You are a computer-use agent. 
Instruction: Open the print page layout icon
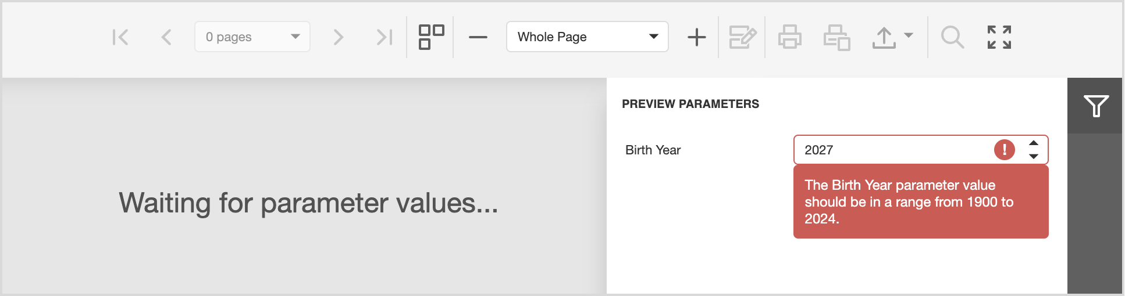(x=836, y=37)
